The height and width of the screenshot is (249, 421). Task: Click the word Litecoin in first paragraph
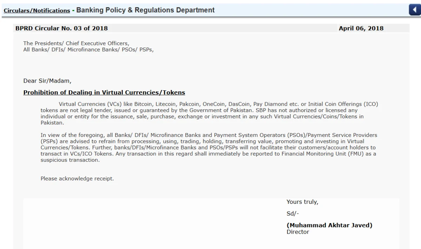point(166,104)
